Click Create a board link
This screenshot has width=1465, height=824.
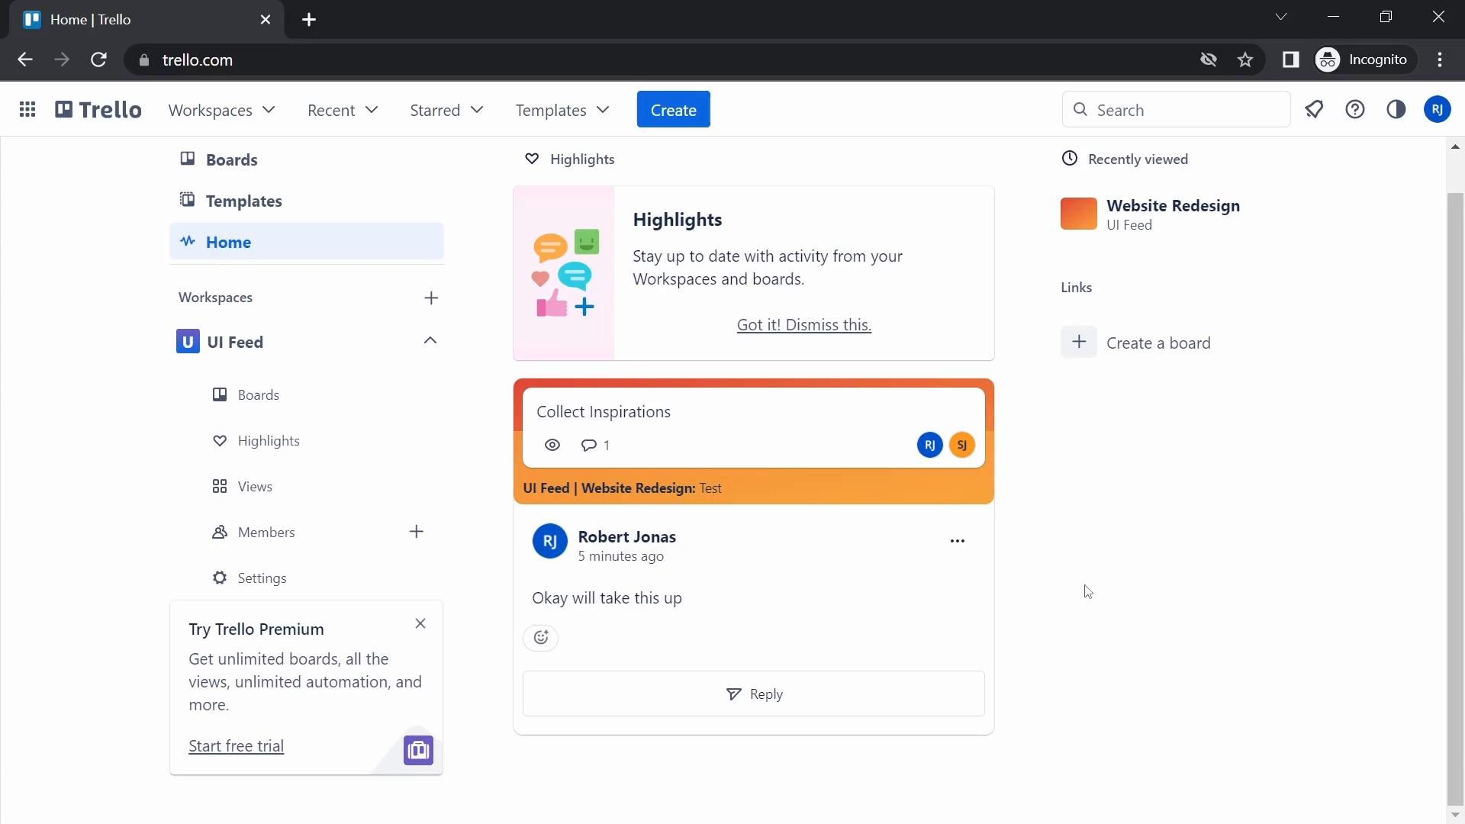tap(1158, 343)
